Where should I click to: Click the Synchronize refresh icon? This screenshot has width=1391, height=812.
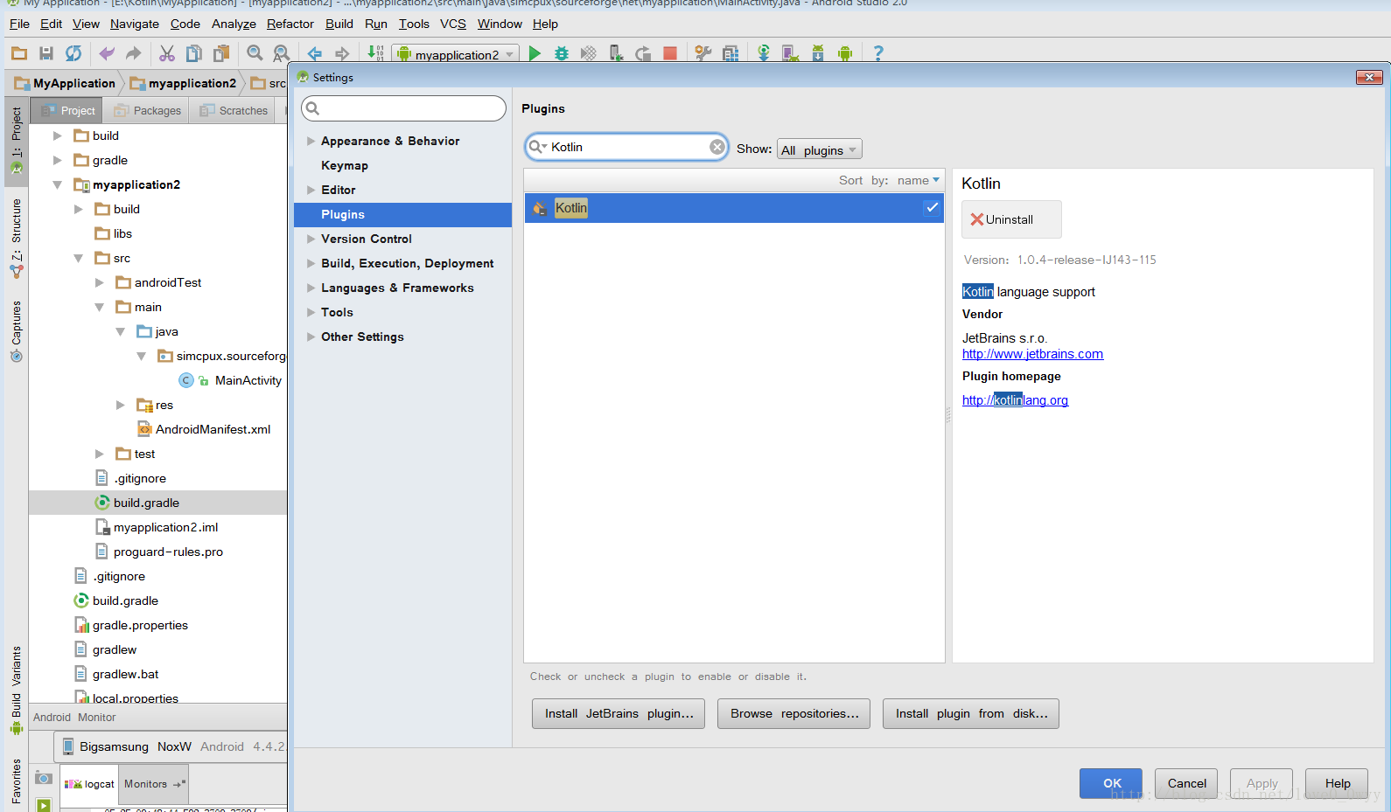pos(73,54)
